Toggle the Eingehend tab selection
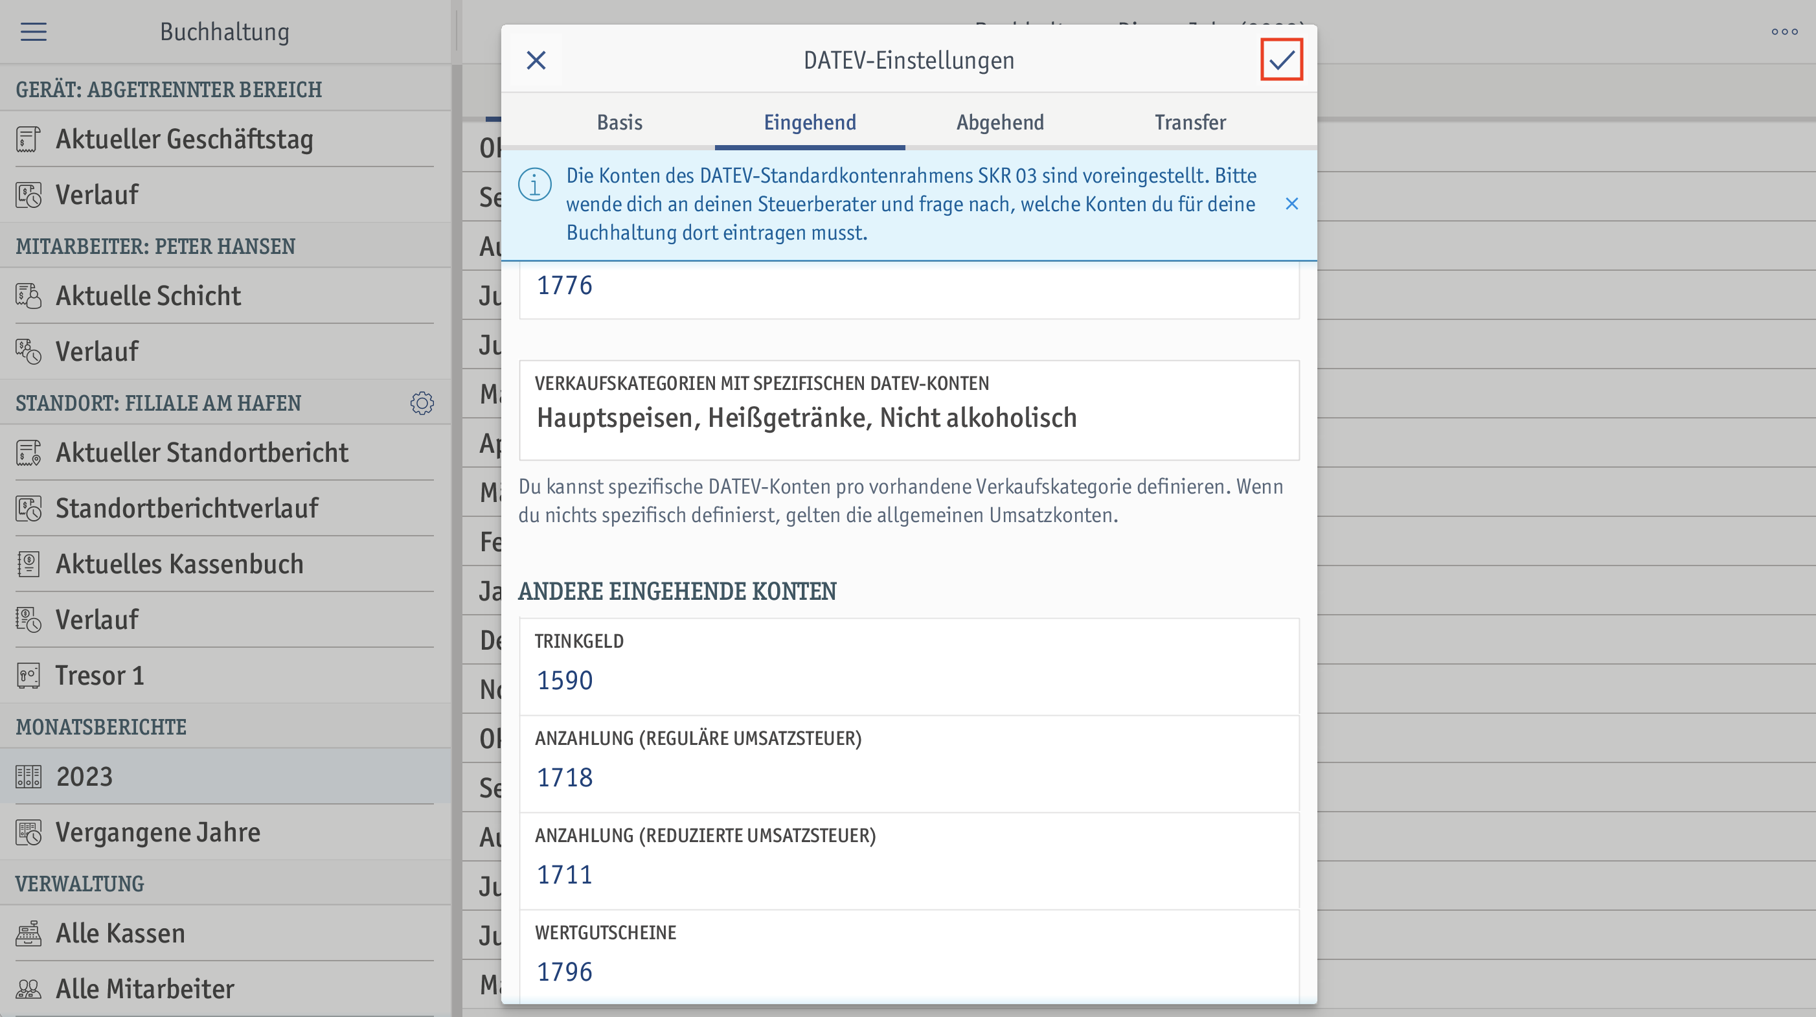 [810, 121]
